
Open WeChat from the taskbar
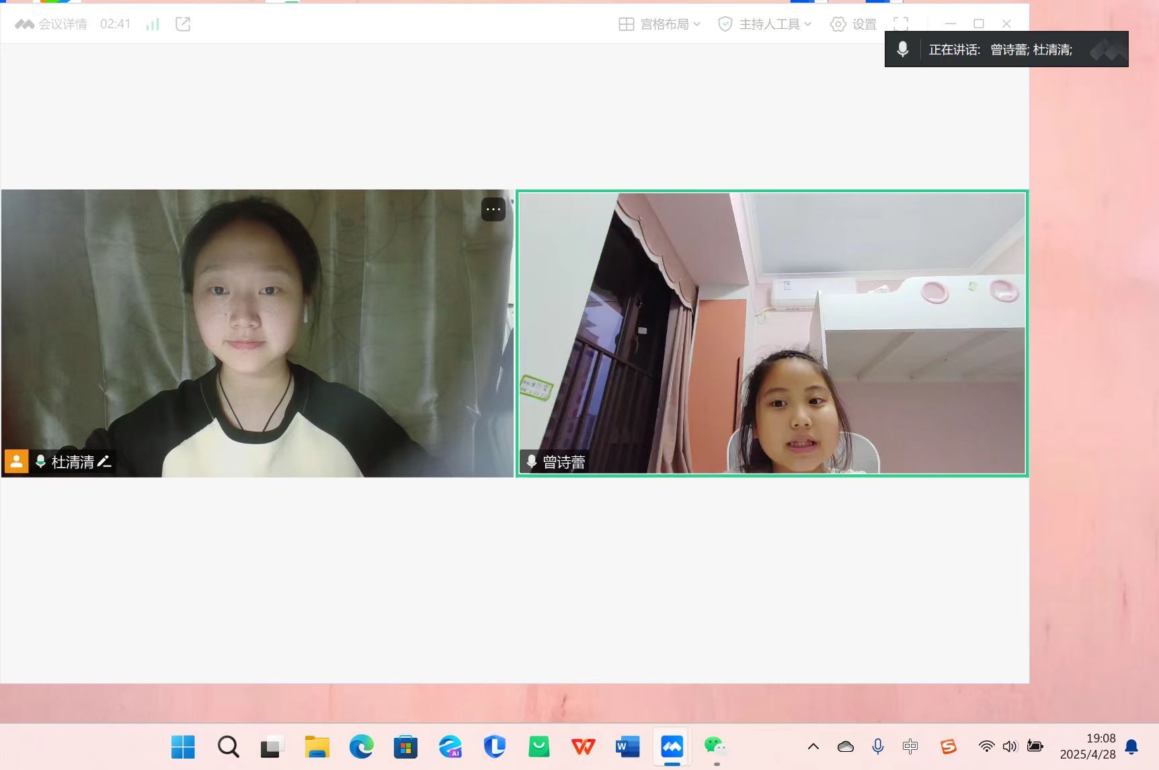[x=715, y=746]
